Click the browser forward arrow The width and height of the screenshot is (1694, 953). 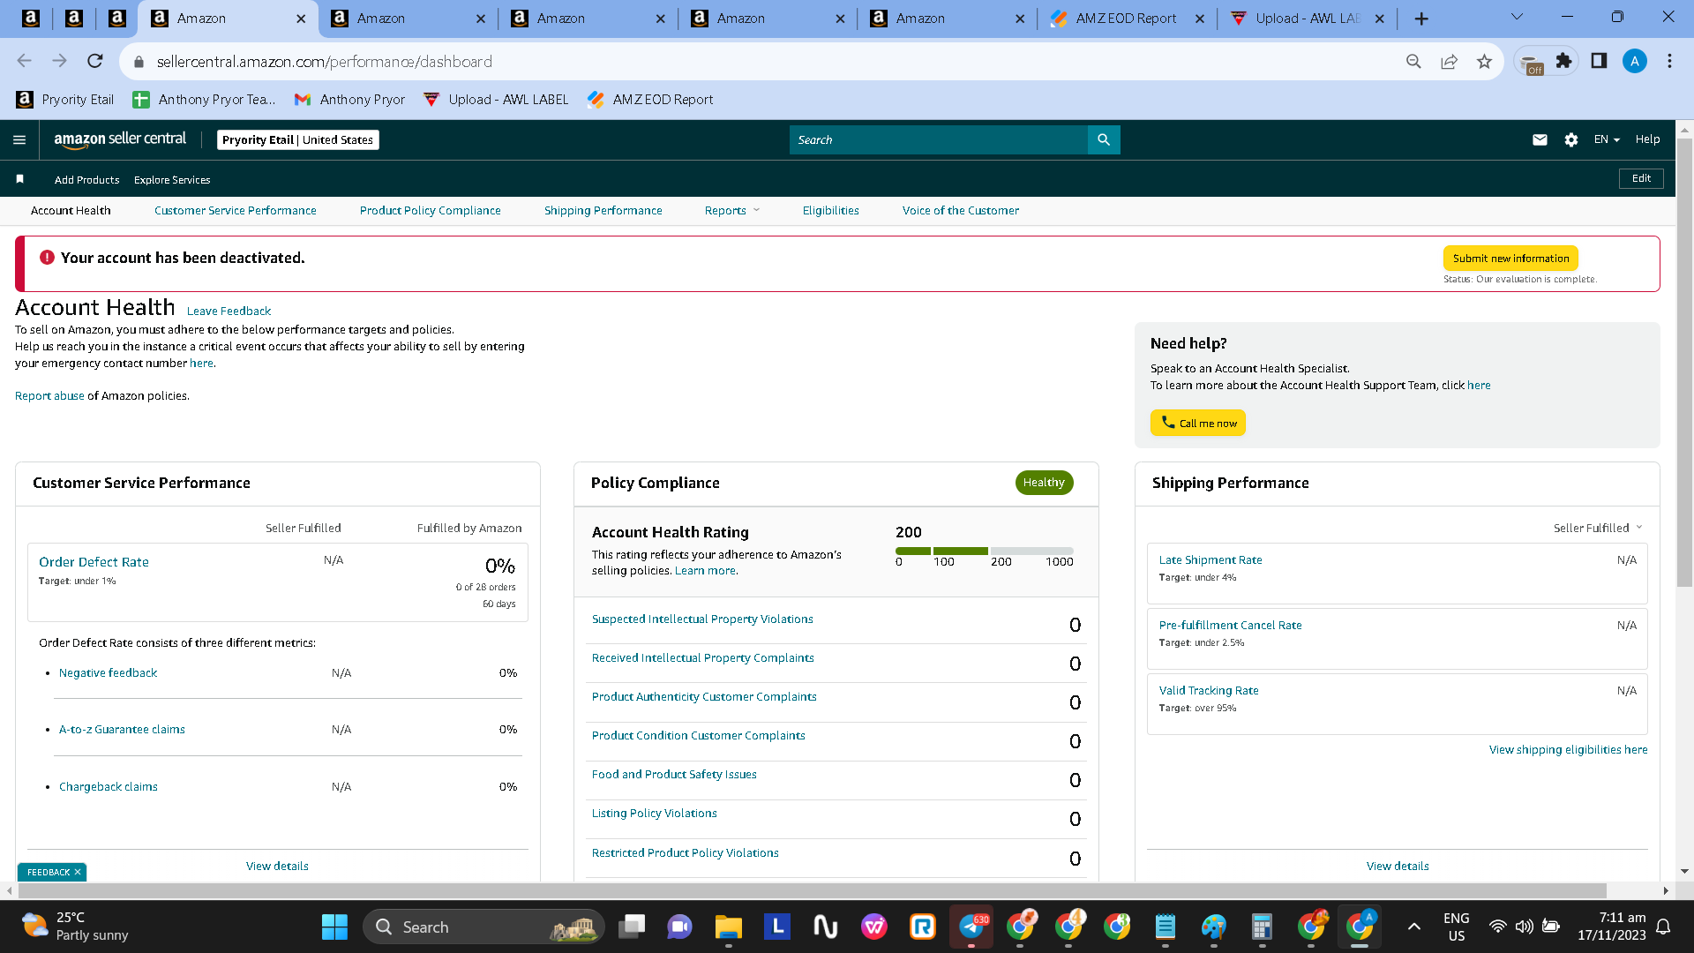coord(59,61)
